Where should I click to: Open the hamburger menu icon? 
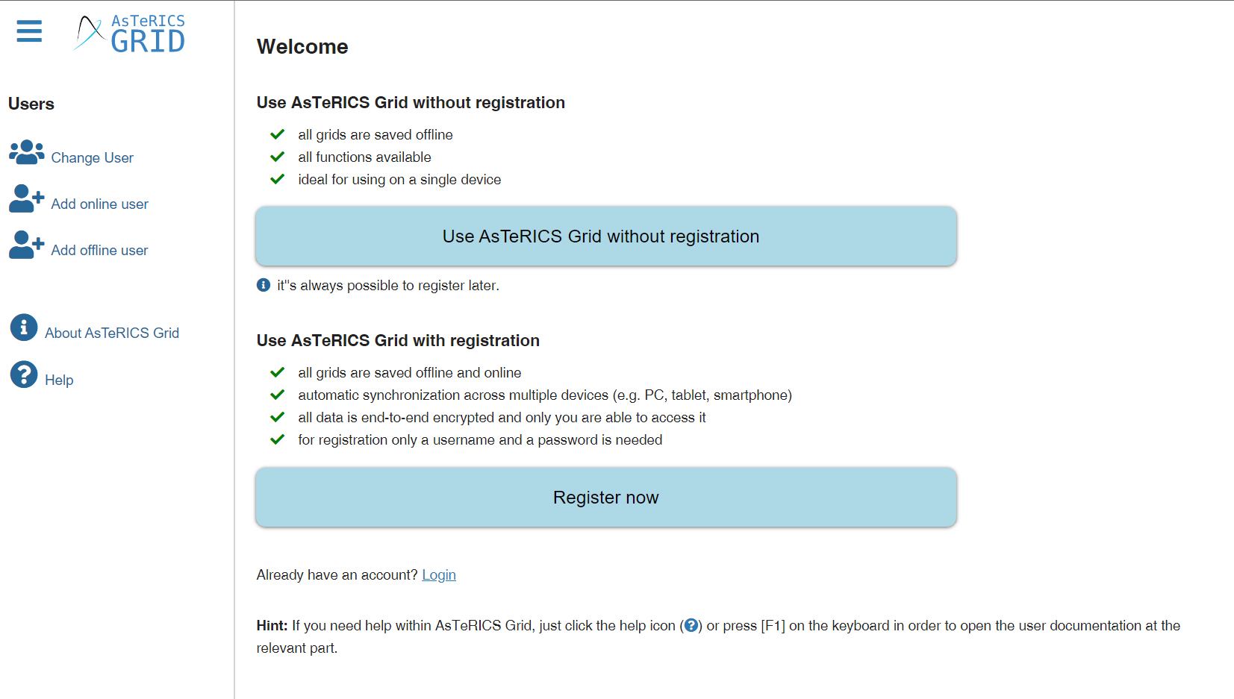pos(29,31)
